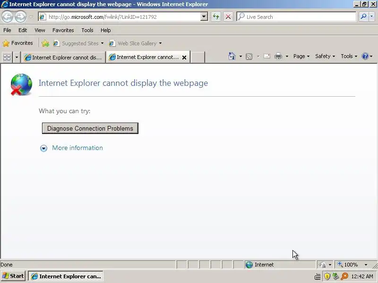Open Web Slice Gallery link
This screenshot has height=283, width=378.
click(133, 43)
